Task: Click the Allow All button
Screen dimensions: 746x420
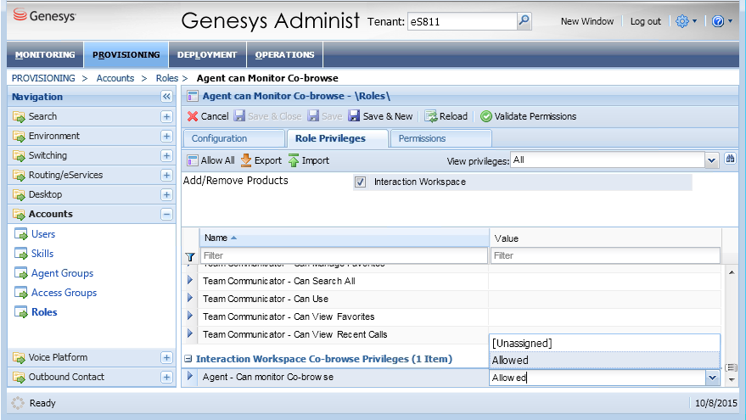Action: [x=210, y=160]
